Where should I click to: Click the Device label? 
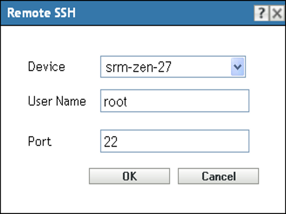(x=47, y=67)
